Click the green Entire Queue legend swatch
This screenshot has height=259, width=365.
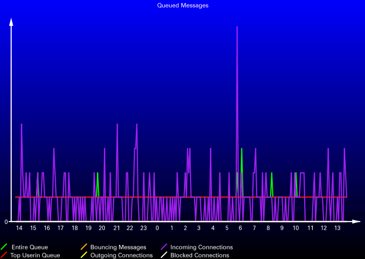click(x=4, y=247)
